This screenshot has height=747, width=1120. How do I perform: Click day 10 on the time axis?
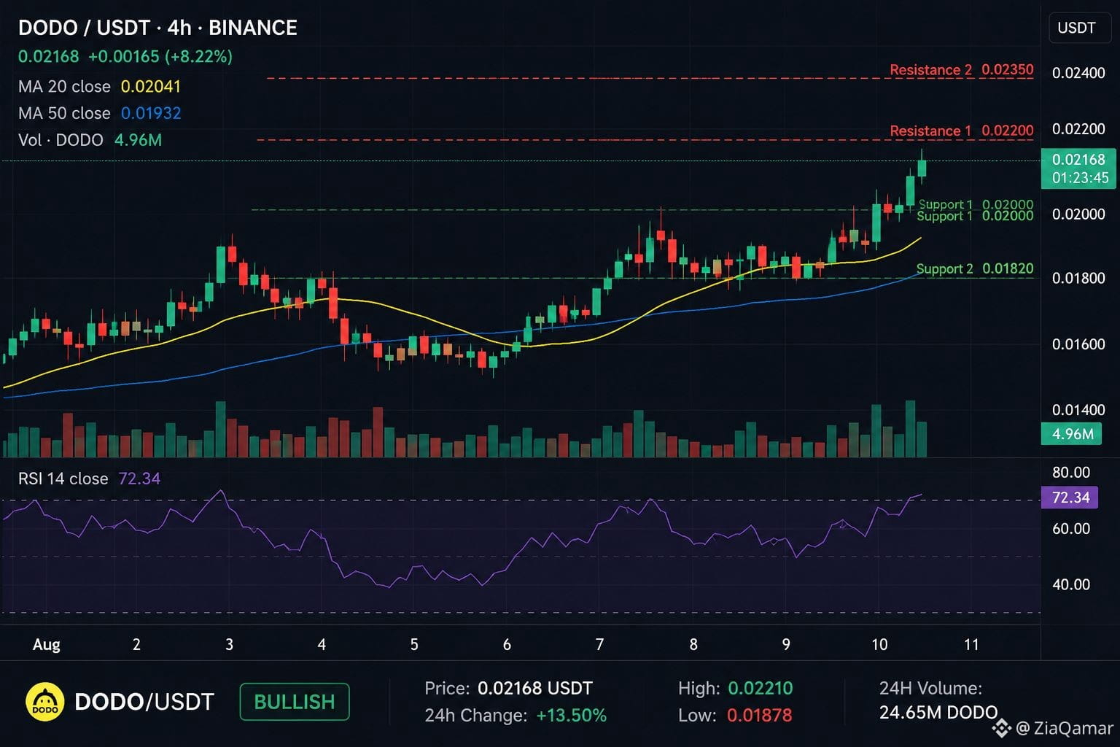click(879, 645)
